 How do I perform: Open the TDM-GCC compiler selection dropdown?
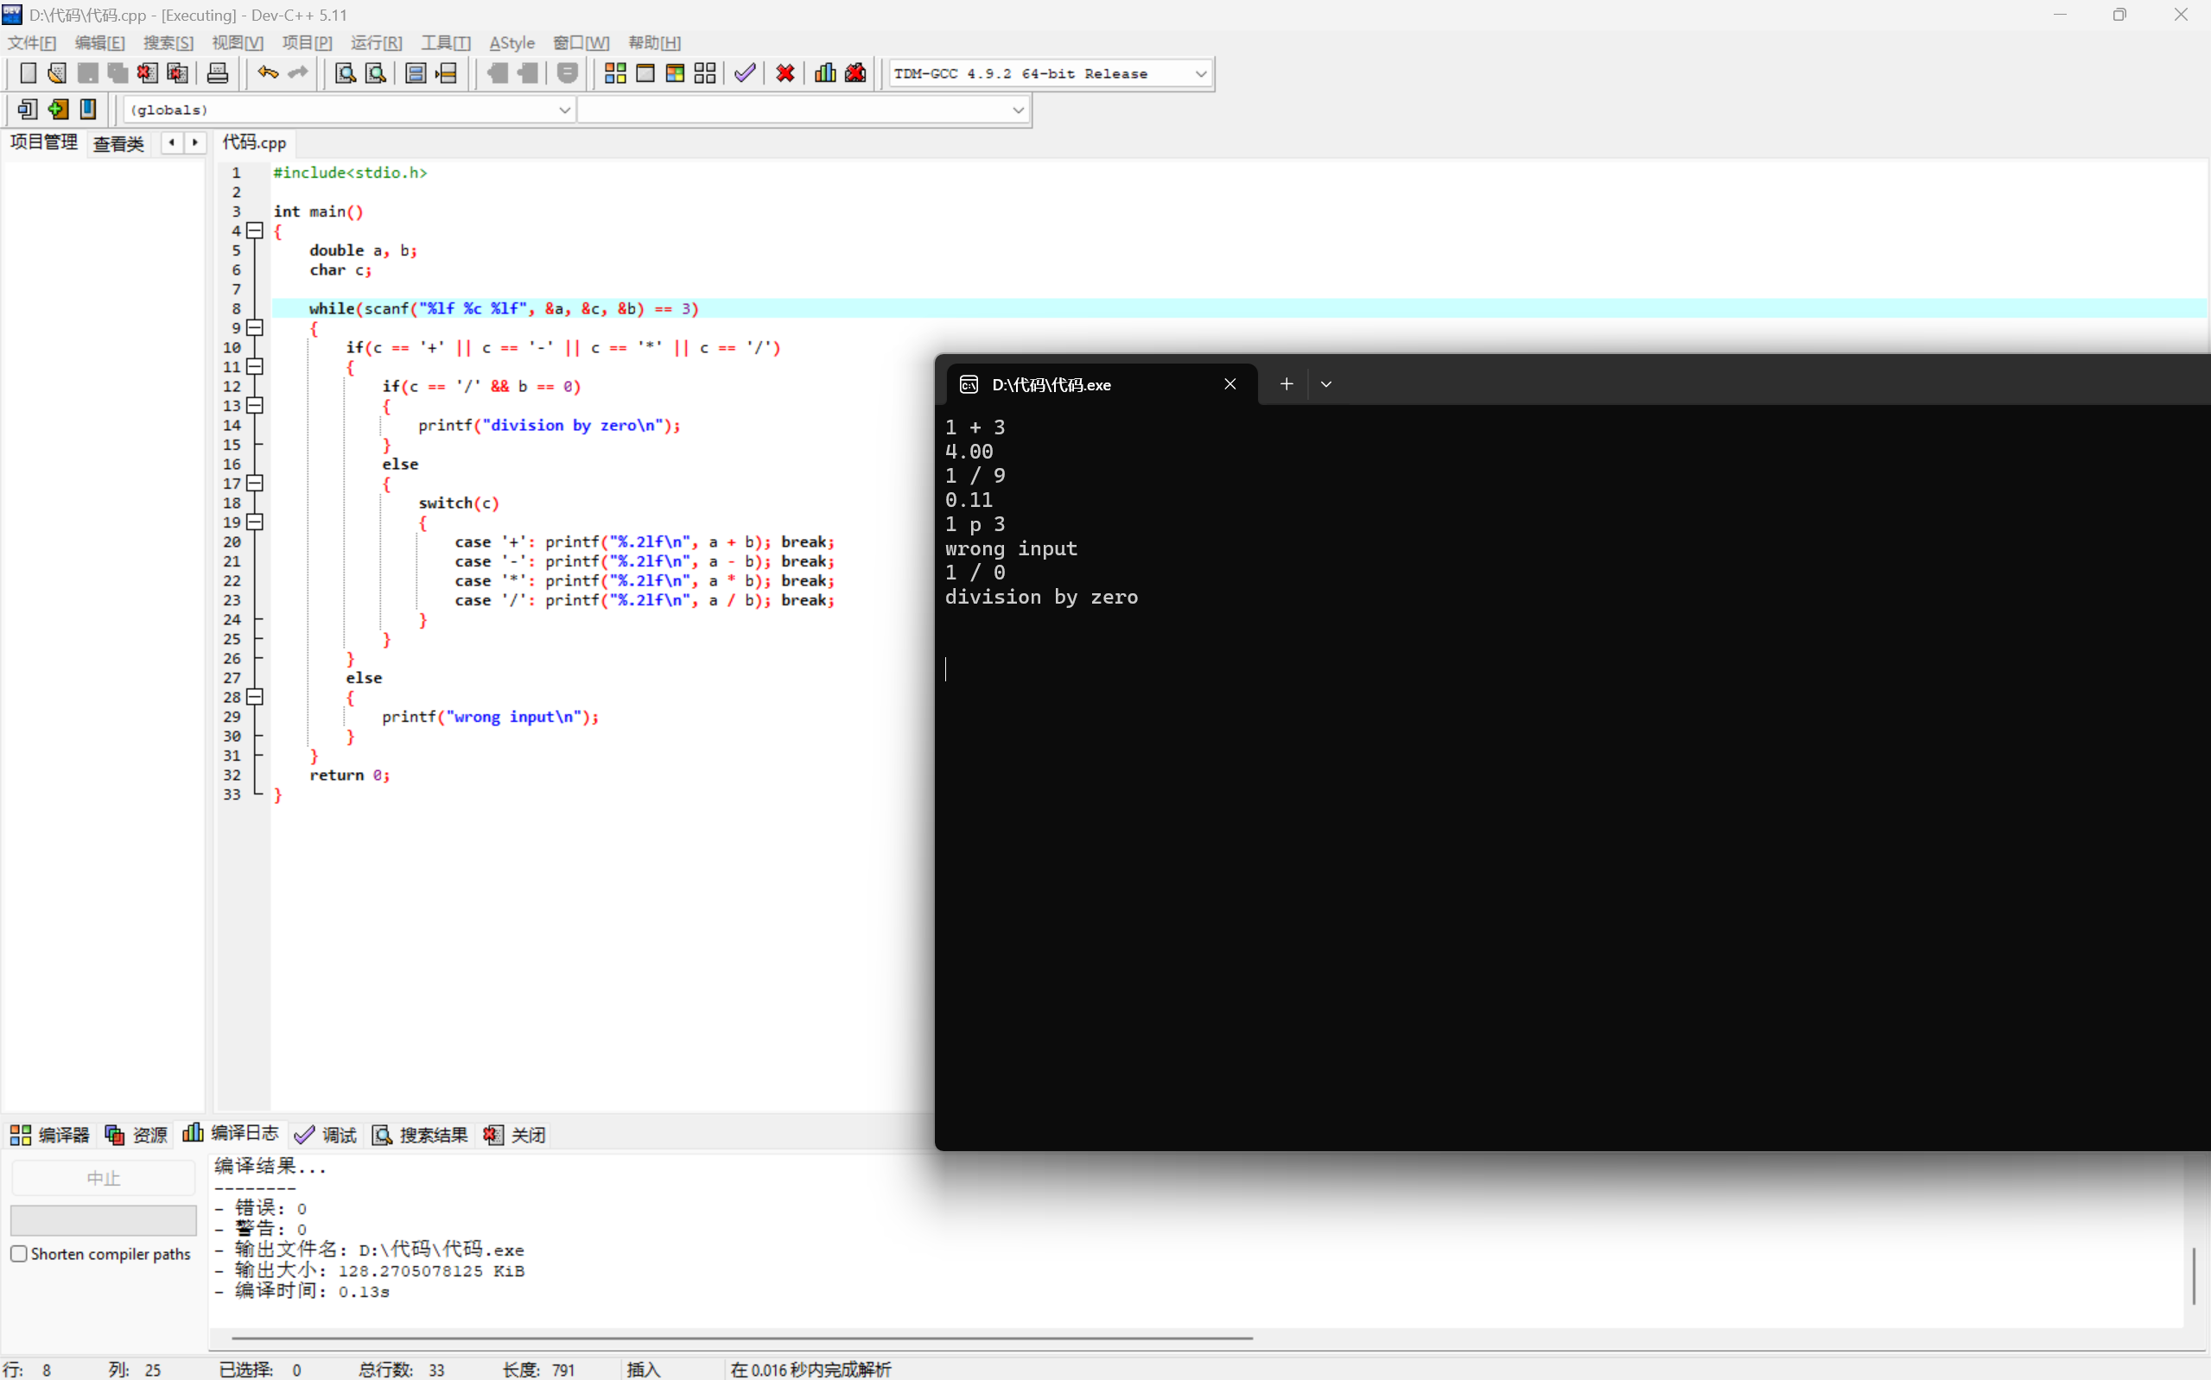(1200, 74)
